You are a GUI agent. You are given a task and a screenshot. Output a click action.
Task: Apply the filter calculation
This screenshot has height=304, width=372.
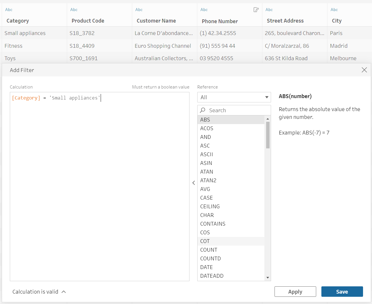tap(295, 292)
